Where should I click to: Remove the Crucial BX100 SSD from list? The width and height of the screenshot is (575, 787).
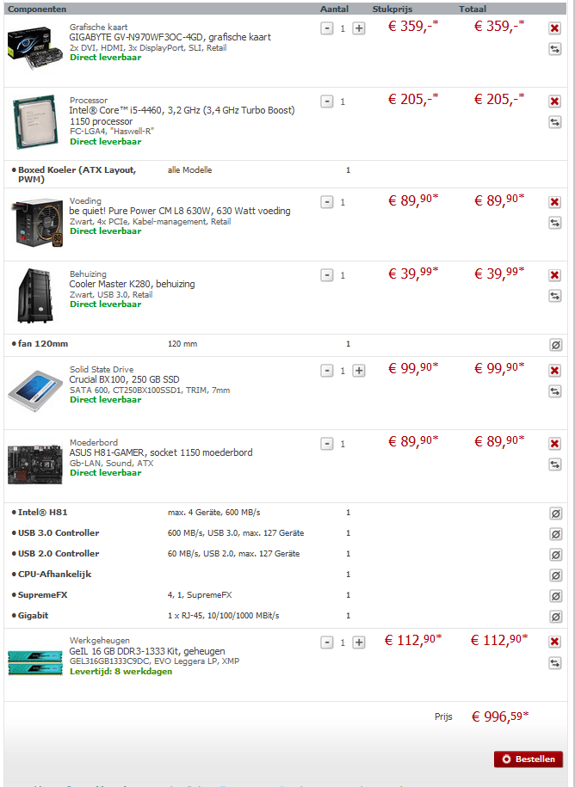pos(554,371)
